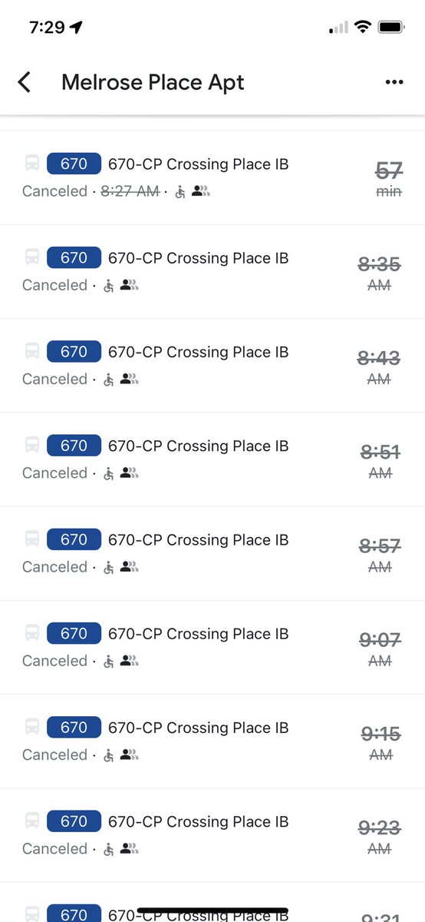The height and width of the screenshot is (922, 425).
Task: Tap wheelchair icon on the 8:57 departure
Action: (x=109, y=567)
